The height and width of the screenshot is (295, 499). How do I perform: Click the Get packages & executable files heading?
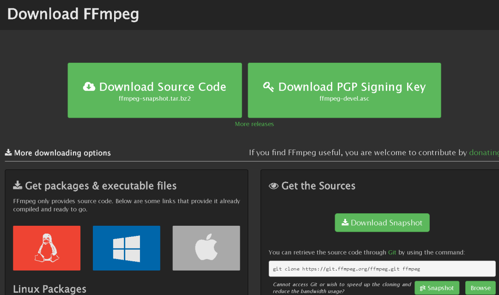(x=101, y=186)
